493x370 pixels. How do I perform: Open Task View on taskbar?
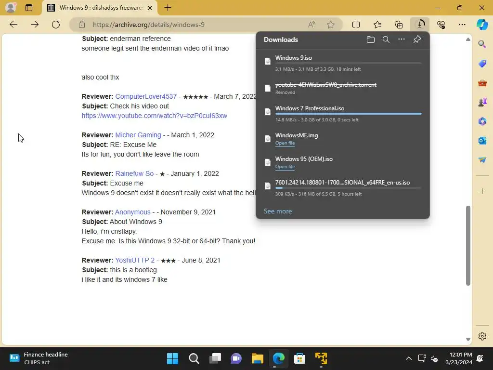(x=215, y=358)
